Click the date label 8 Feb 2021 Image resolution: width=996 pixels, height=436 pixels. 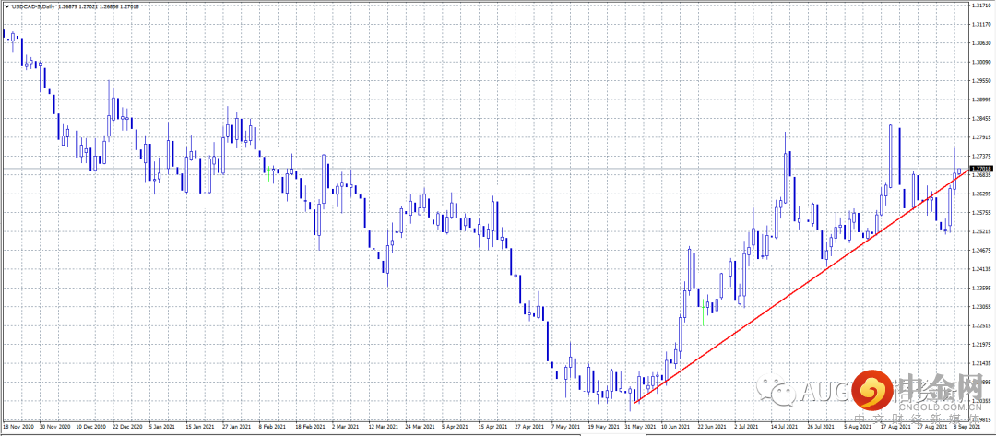pyautogui.click(x=274, y=427)
